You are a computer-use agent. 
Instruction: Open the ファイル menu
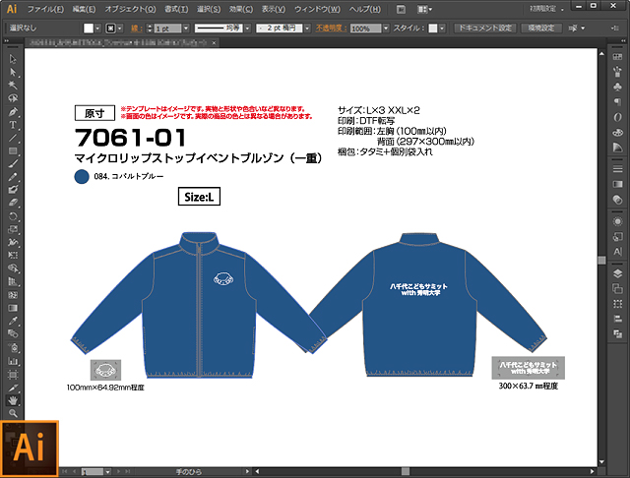[45, 9]
